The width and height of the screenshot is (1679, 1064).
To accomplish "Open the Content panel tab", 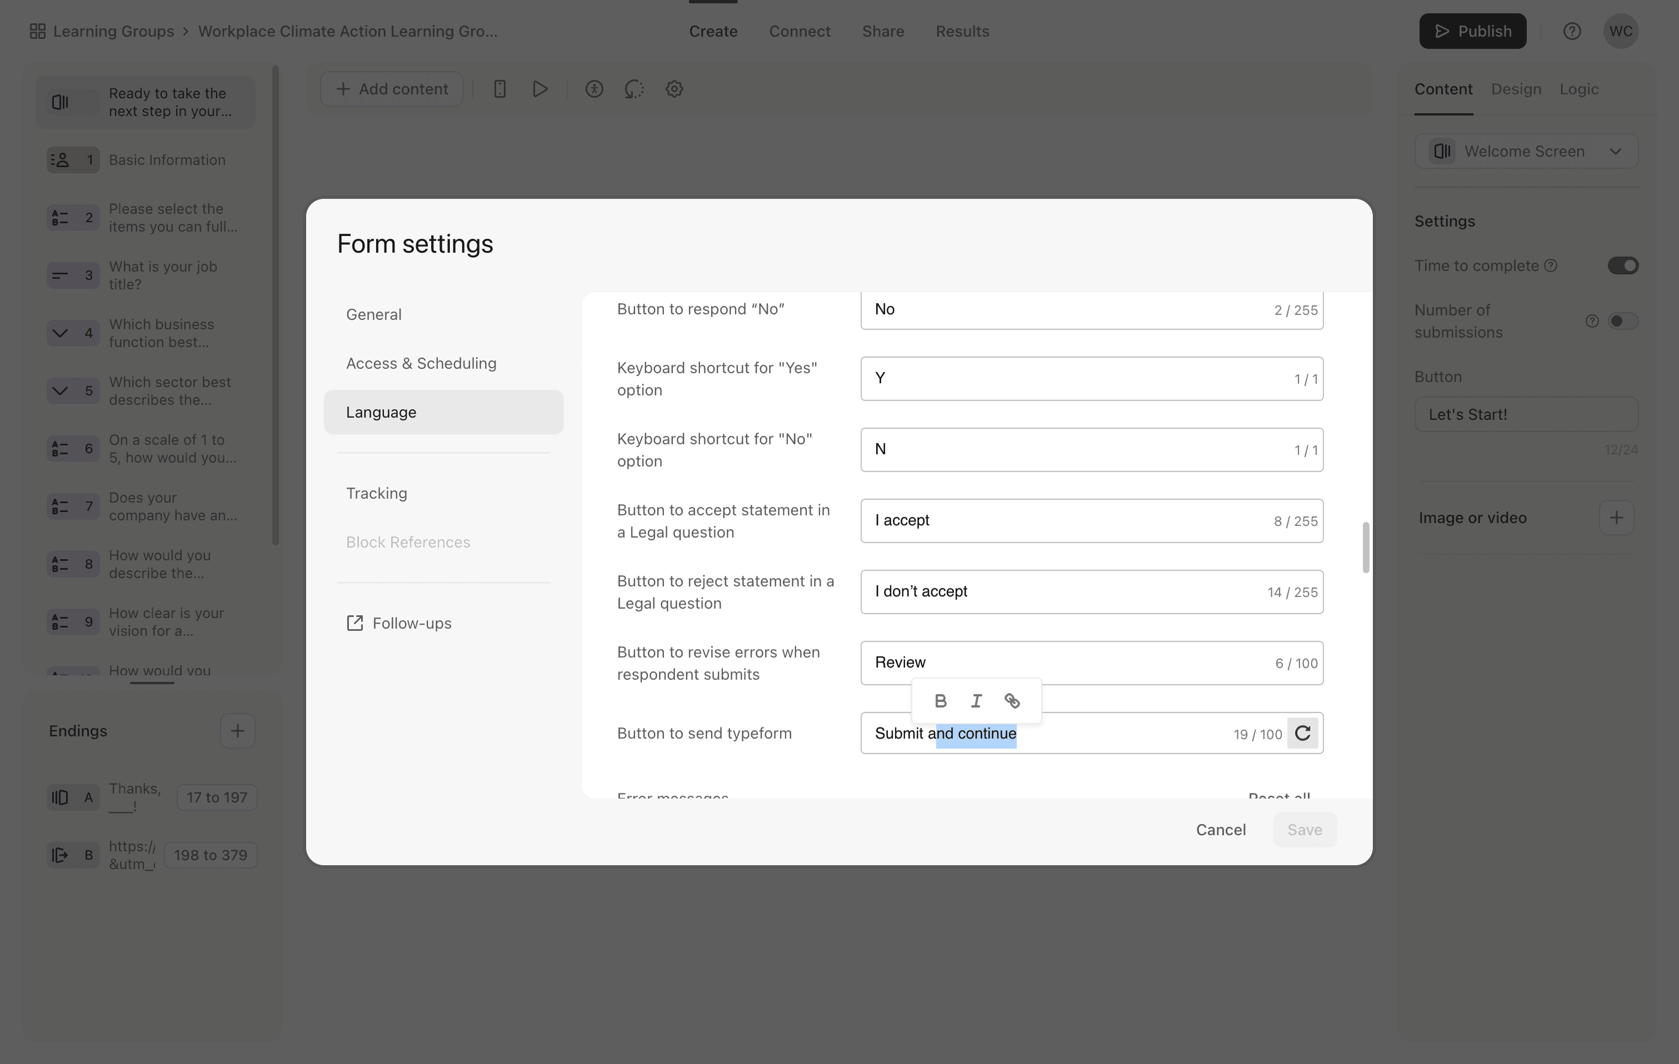I will point(1443,89).
